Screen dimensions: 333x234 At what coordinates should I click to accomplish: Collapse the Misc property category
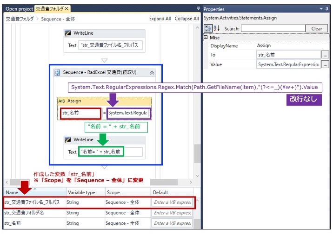(206, 37)
